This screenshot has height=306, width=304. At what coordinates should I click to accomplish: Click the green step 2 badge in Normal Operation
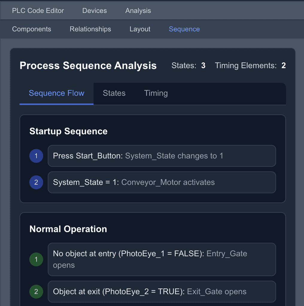coord(36,292)
